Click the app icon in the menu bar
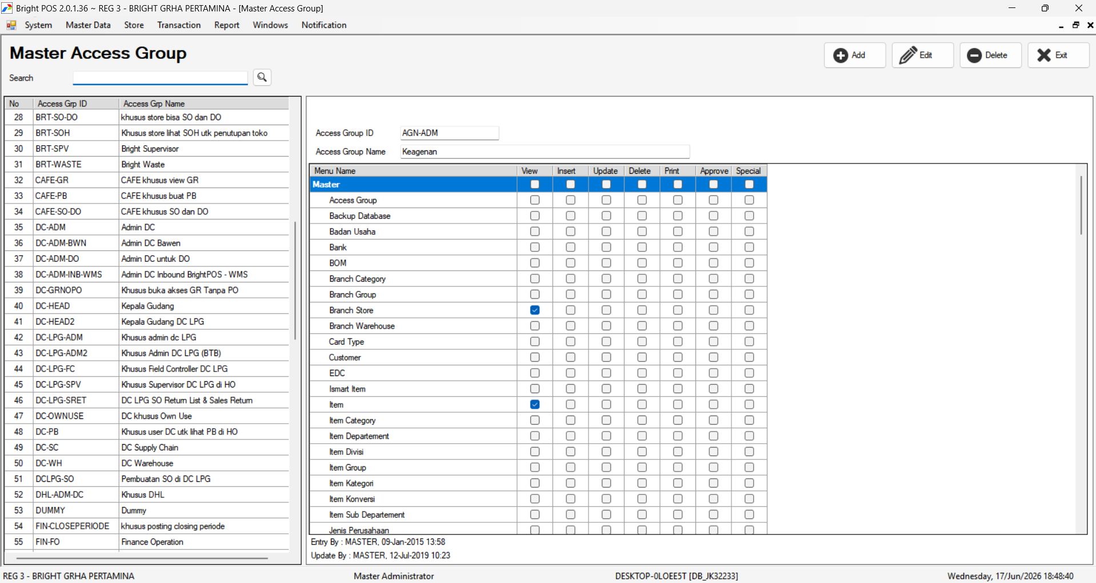Screen dimensions: 1096x583 (x=11, y=25)
